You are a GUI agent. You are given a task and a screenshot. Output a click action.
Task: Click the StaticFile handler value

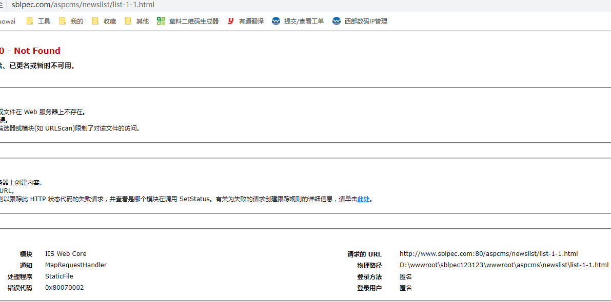coord(59,276)
